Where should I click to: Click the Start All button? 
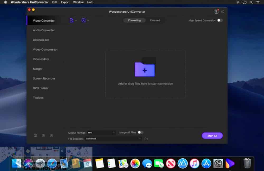212,136
